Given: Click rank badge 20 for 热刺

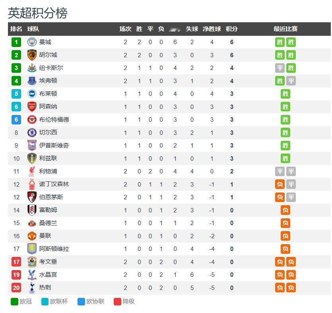Looking at the screenshot, I should click(x=16, y=288).
